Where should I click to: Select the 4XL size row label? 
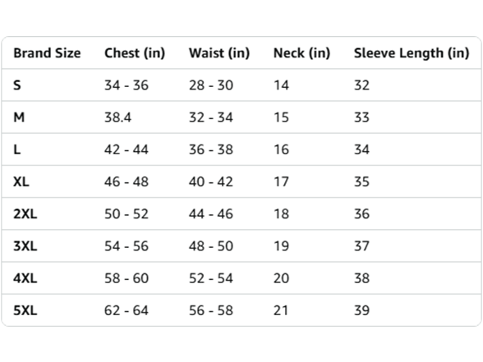(25, 278)
